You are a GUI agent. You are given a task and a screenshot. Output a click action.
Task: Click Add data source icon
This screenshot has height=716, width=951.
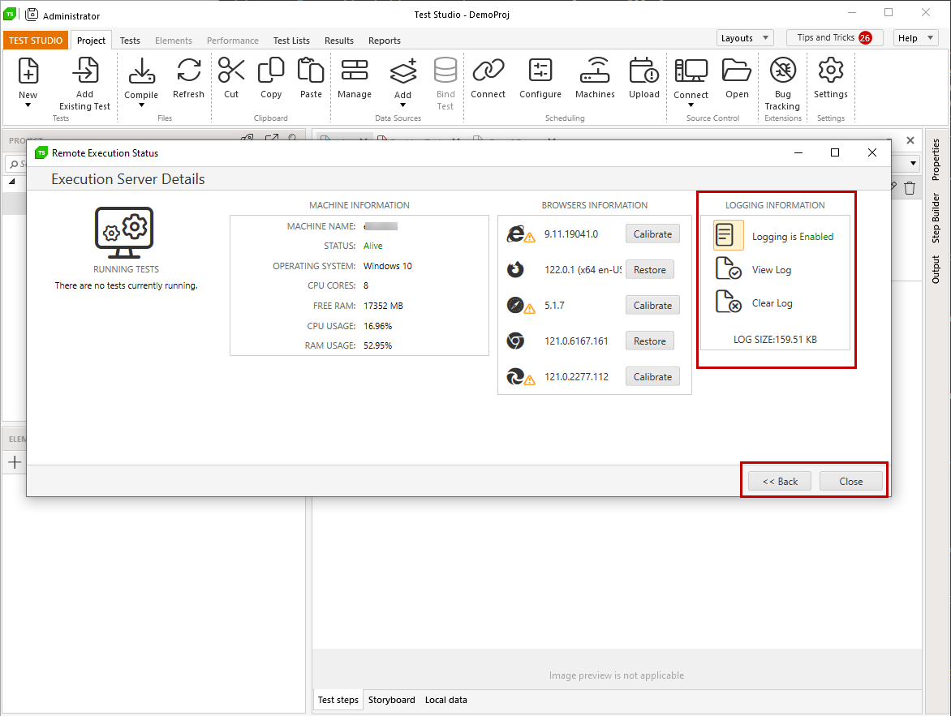tap(402, 71)
